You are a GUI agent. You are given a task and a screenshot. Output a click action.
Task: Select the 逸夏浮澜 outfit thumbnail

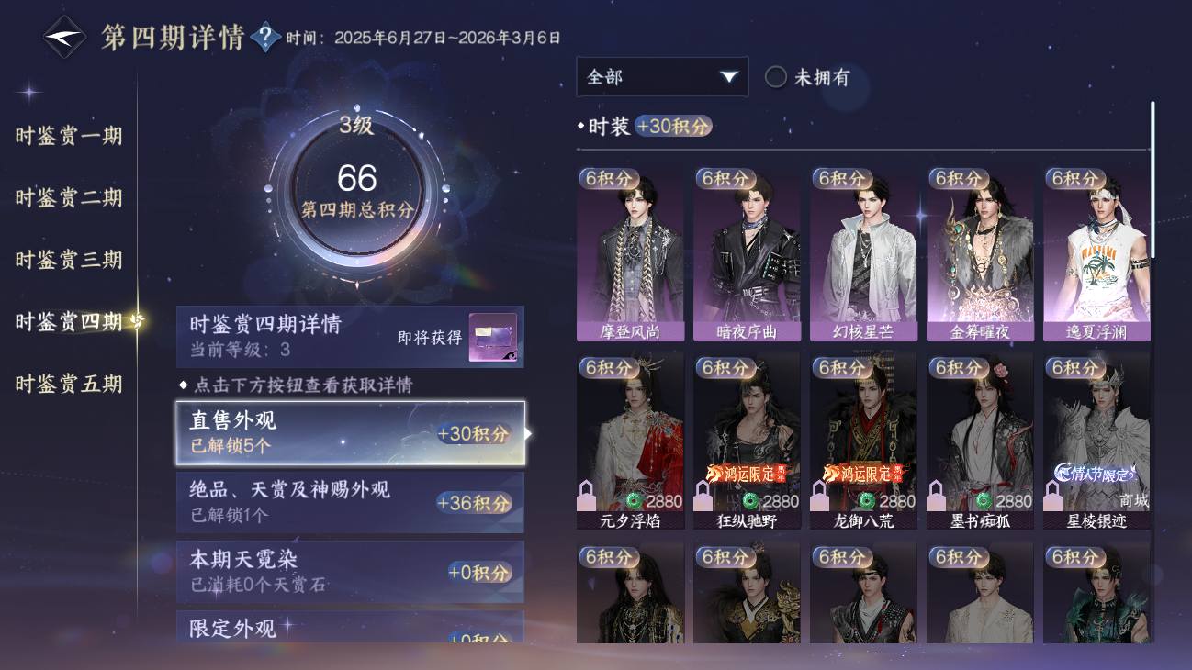1096,254
